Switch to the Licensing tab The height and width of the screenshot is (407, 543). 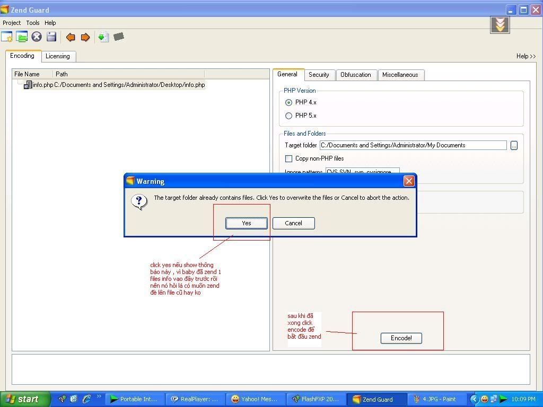point(58,56)
